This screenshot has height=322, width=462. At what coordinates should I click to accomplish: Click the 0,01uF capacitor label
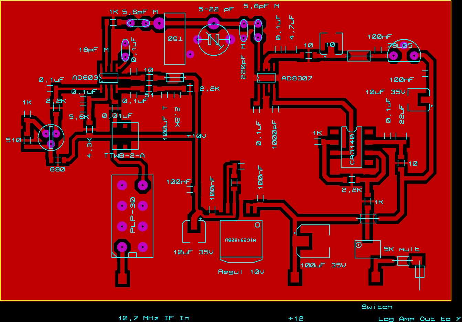tap(117, 116)
